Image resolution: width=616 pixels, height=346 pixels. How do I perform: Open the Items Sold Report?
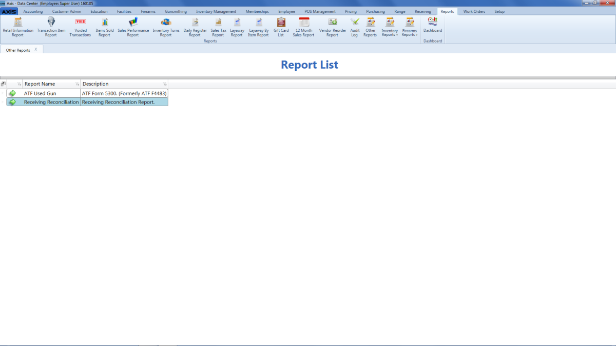click(x=105, y=27)
